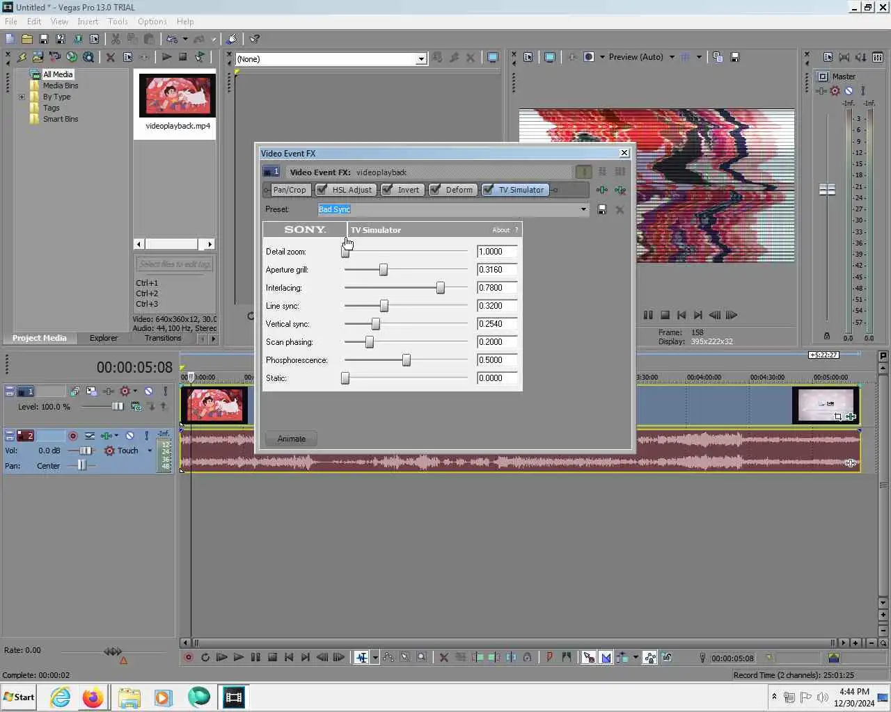Open video track 1 automation settings dropdown arrow
891x712 pixels.
click(135, 391)
